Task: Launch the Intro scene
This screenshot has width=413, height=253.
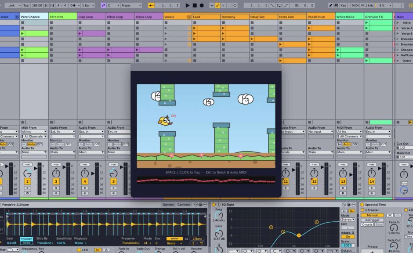Action: (x=398, y=23)
